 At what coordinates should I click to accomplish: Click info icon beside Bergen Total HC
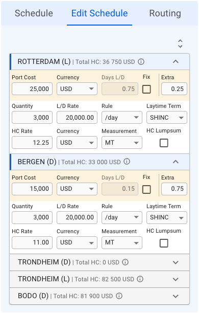[x=127, y=162]
